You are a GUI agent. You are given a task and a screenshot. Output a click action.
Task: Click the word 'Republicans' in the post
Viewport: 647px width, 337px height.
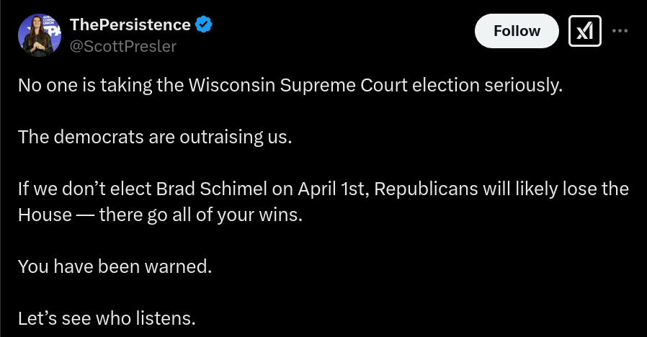(427, 189)
